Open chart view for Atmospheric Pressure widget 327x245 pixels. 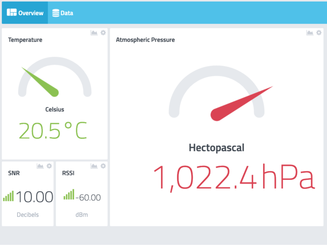coord(310,33)
